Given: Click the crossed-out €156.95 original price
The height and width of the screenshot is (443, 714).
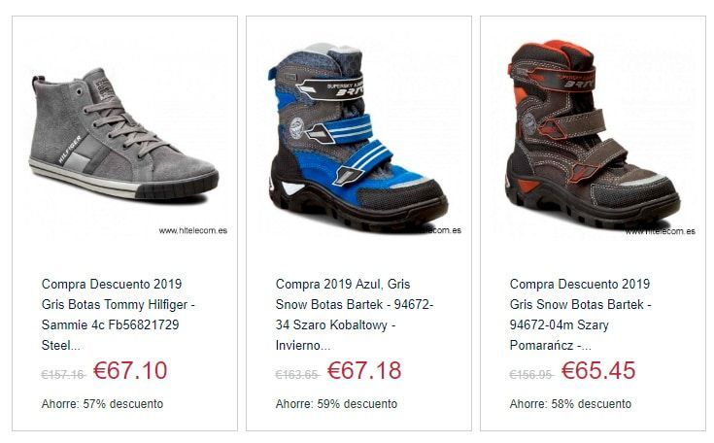Looking at the screenshot, I should coord(531,375).
